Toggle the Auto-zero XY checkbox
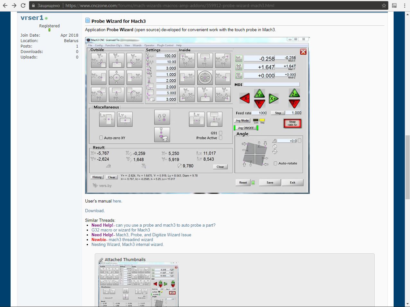This screenshot has height=307, width=410. coord(101,138)
